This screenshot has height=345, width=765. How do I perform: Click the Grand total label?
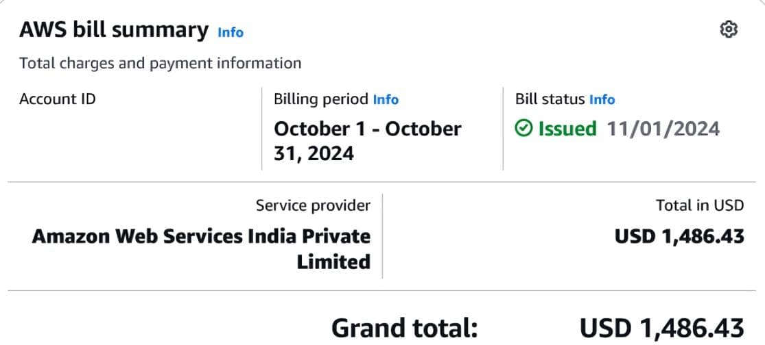tap(404, 327)
